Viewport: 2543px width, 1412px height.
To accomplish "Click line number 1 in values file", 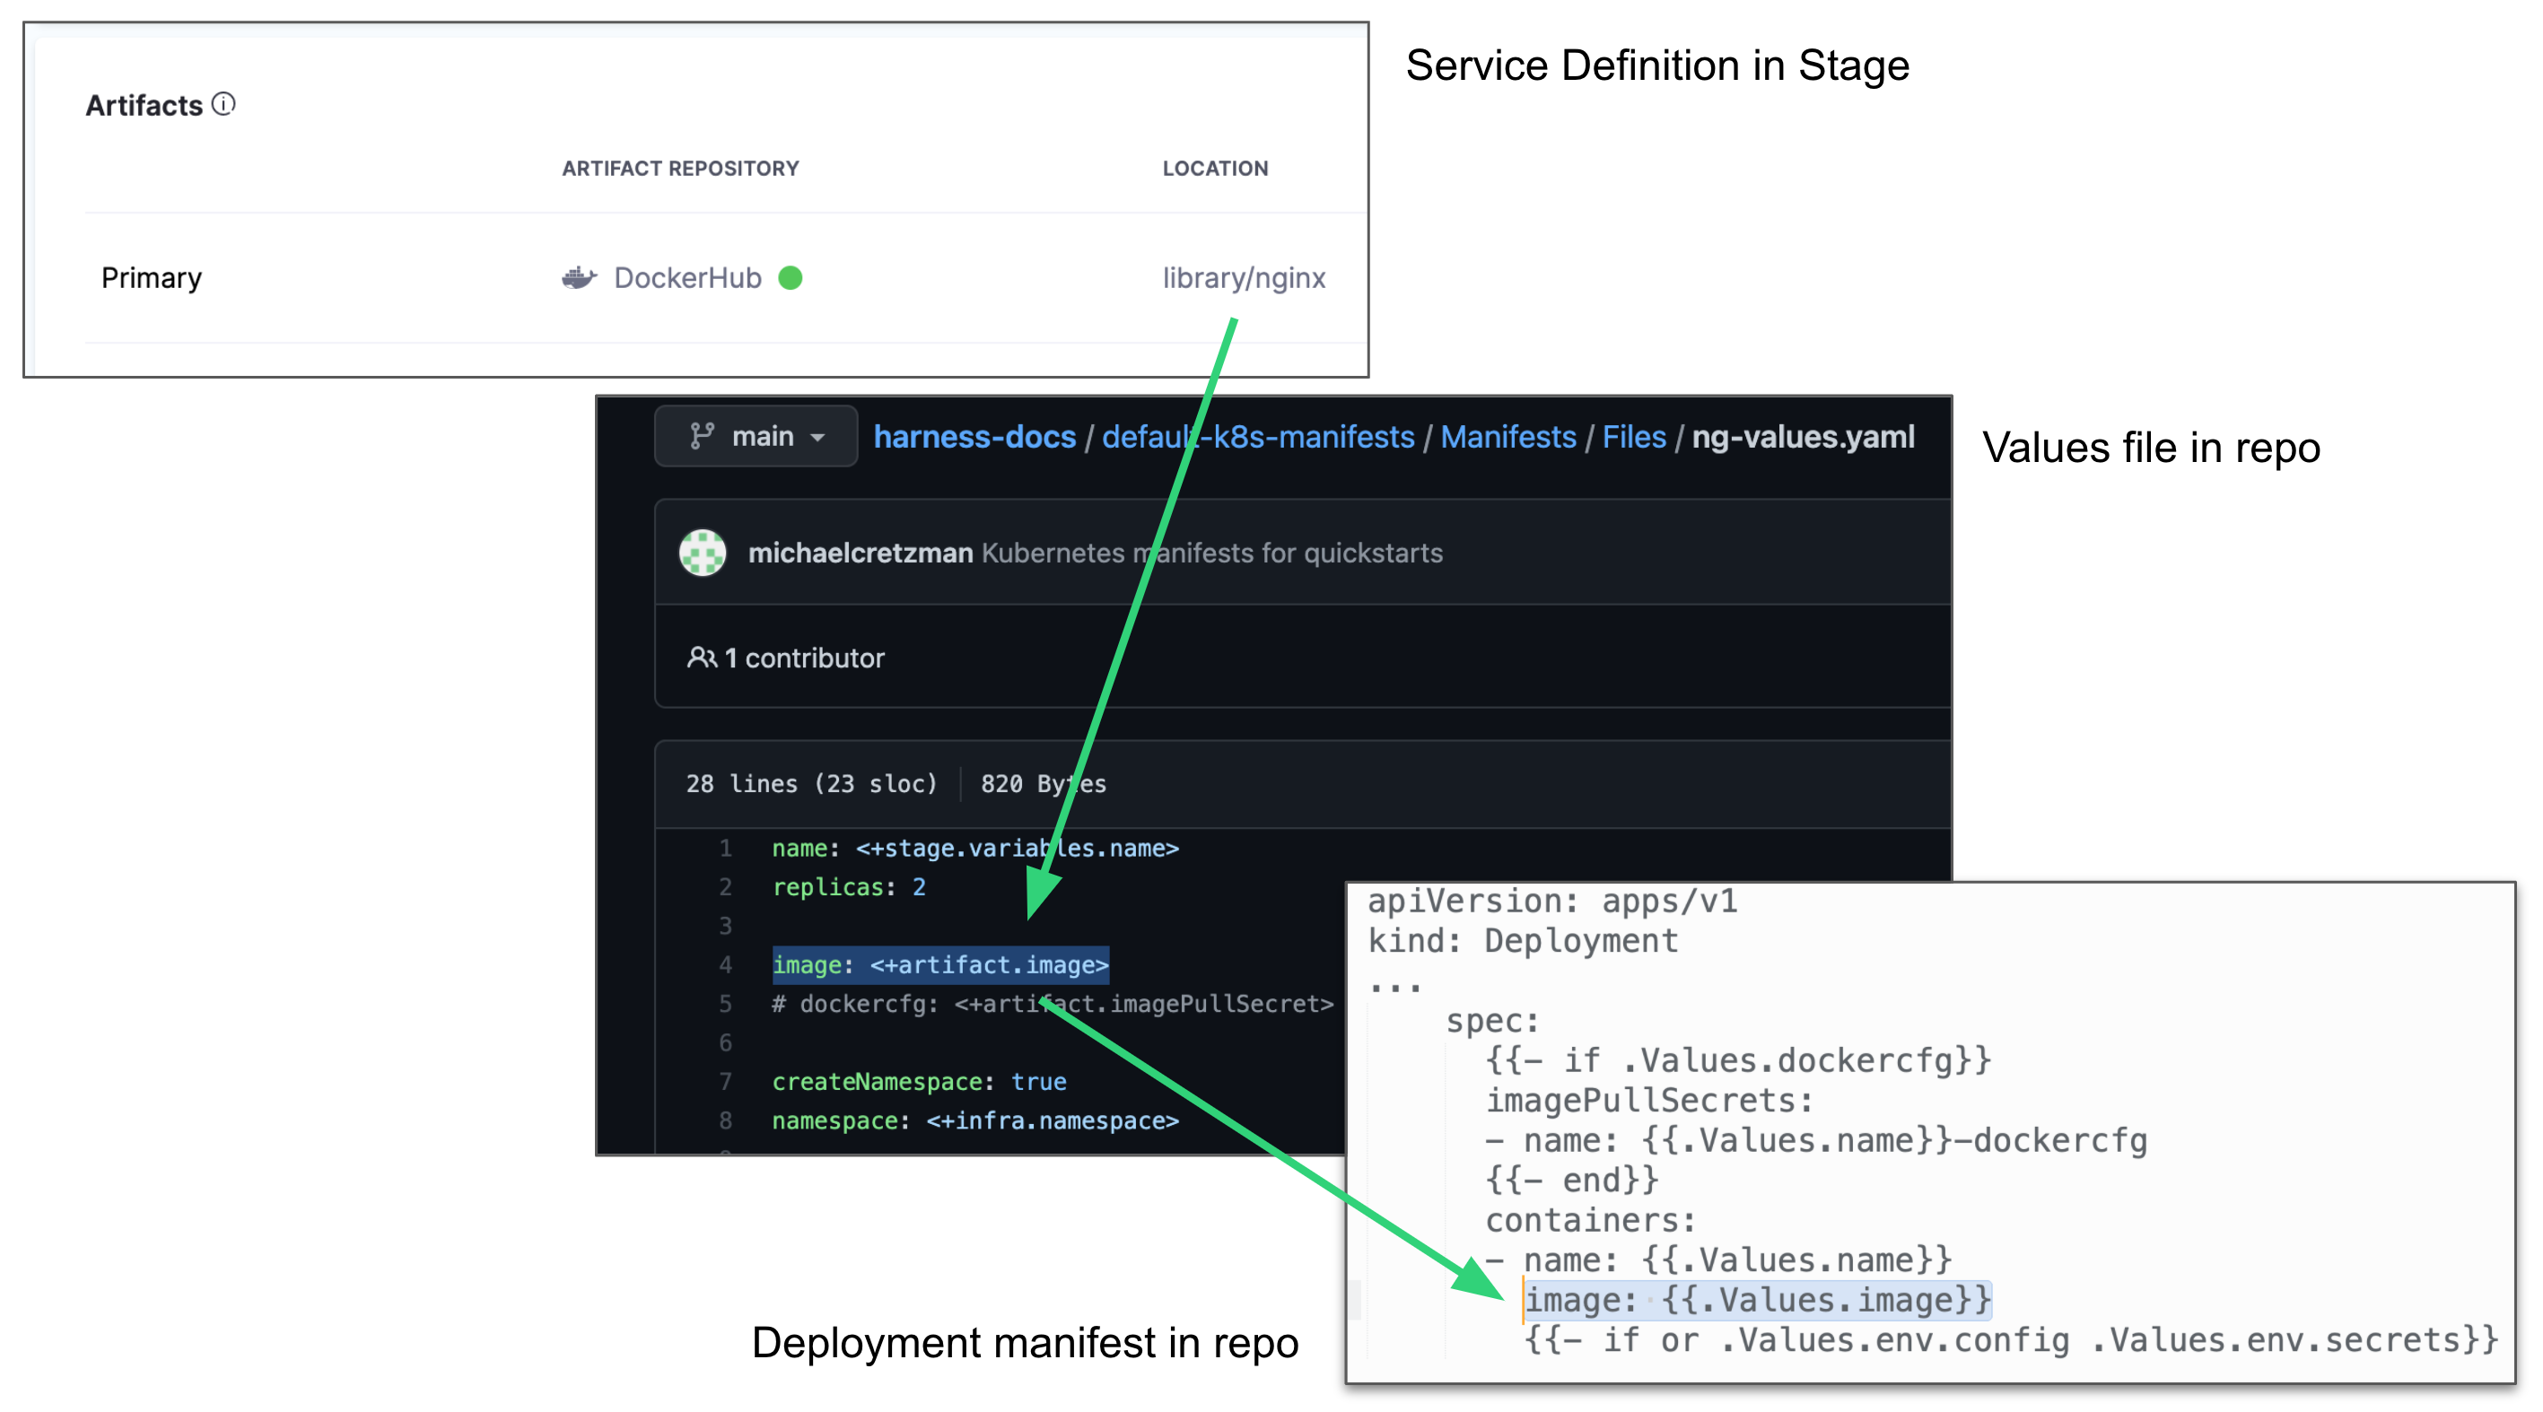I will [726, 849].
